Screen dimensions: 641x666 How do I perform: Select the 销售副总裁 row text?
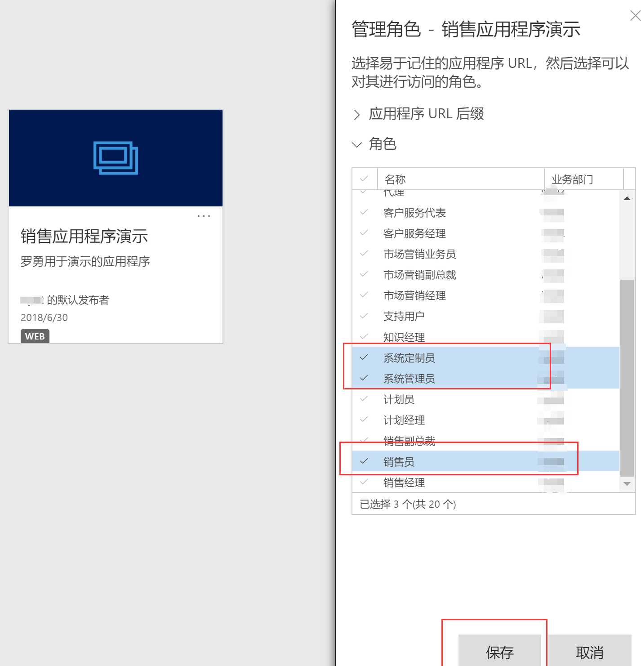tap(409, 441)
